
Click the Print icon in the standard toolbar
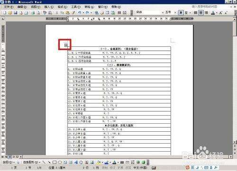33,13
